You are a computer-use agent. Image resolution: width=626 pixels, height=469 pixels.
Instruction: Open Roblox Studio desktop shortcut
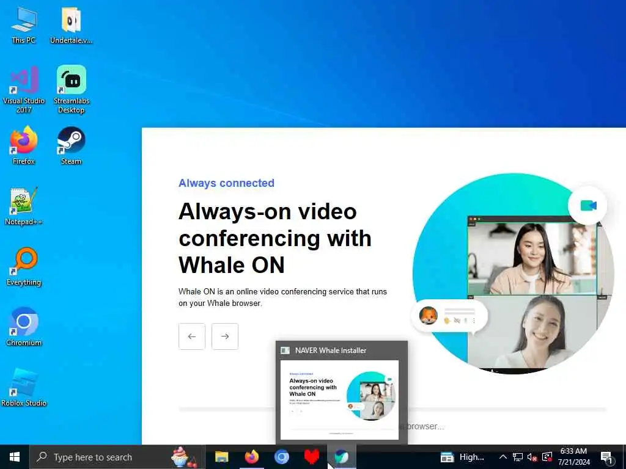pos(24,388)
